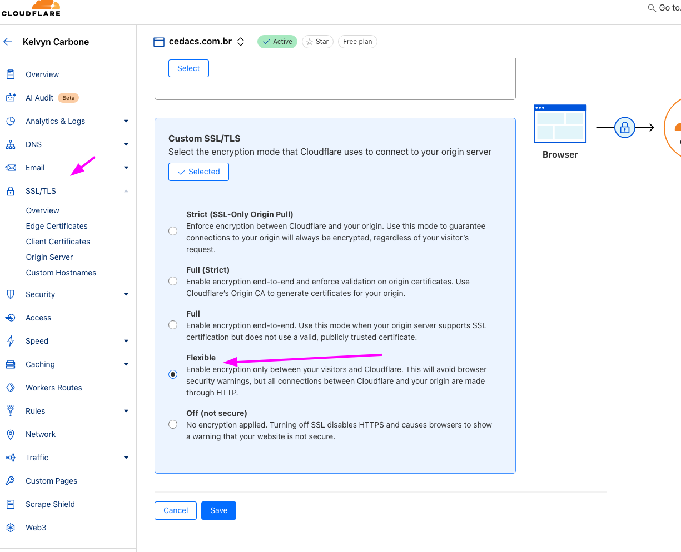681x552 pixels.
Task: Star the cedacs.com.br domain
Action: 317,42
